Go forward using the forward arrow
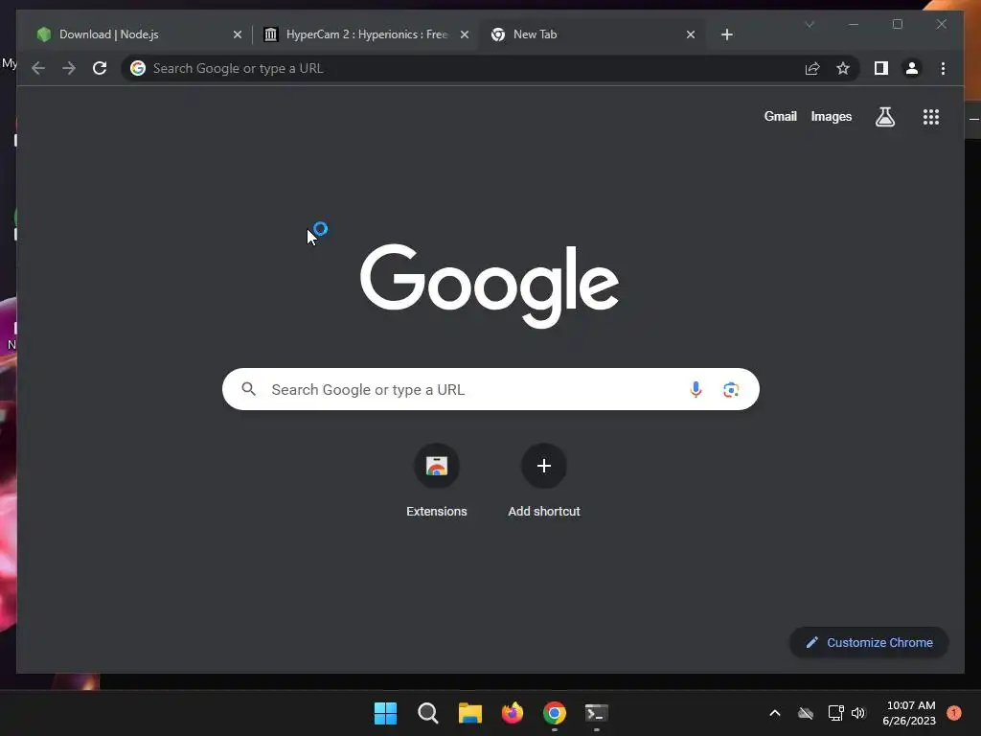Screen dimensions: 981x736 coord(69,68)
